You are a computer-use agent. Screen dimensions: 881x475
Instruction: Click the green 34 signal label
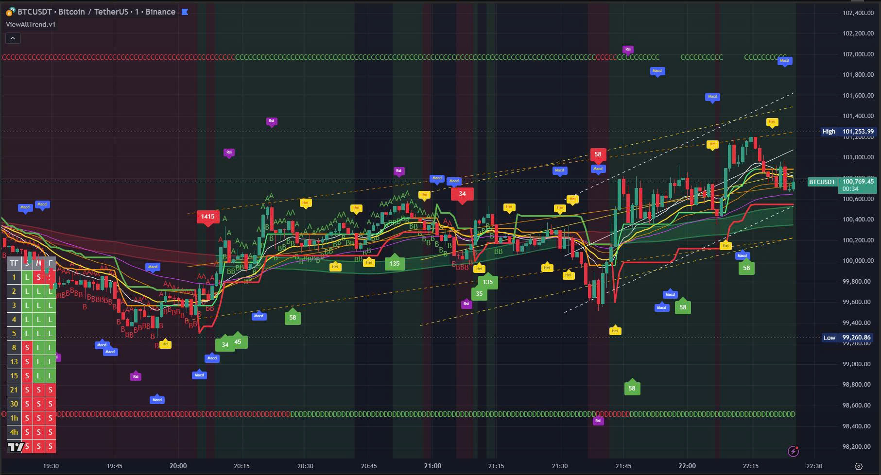point(225,344)
